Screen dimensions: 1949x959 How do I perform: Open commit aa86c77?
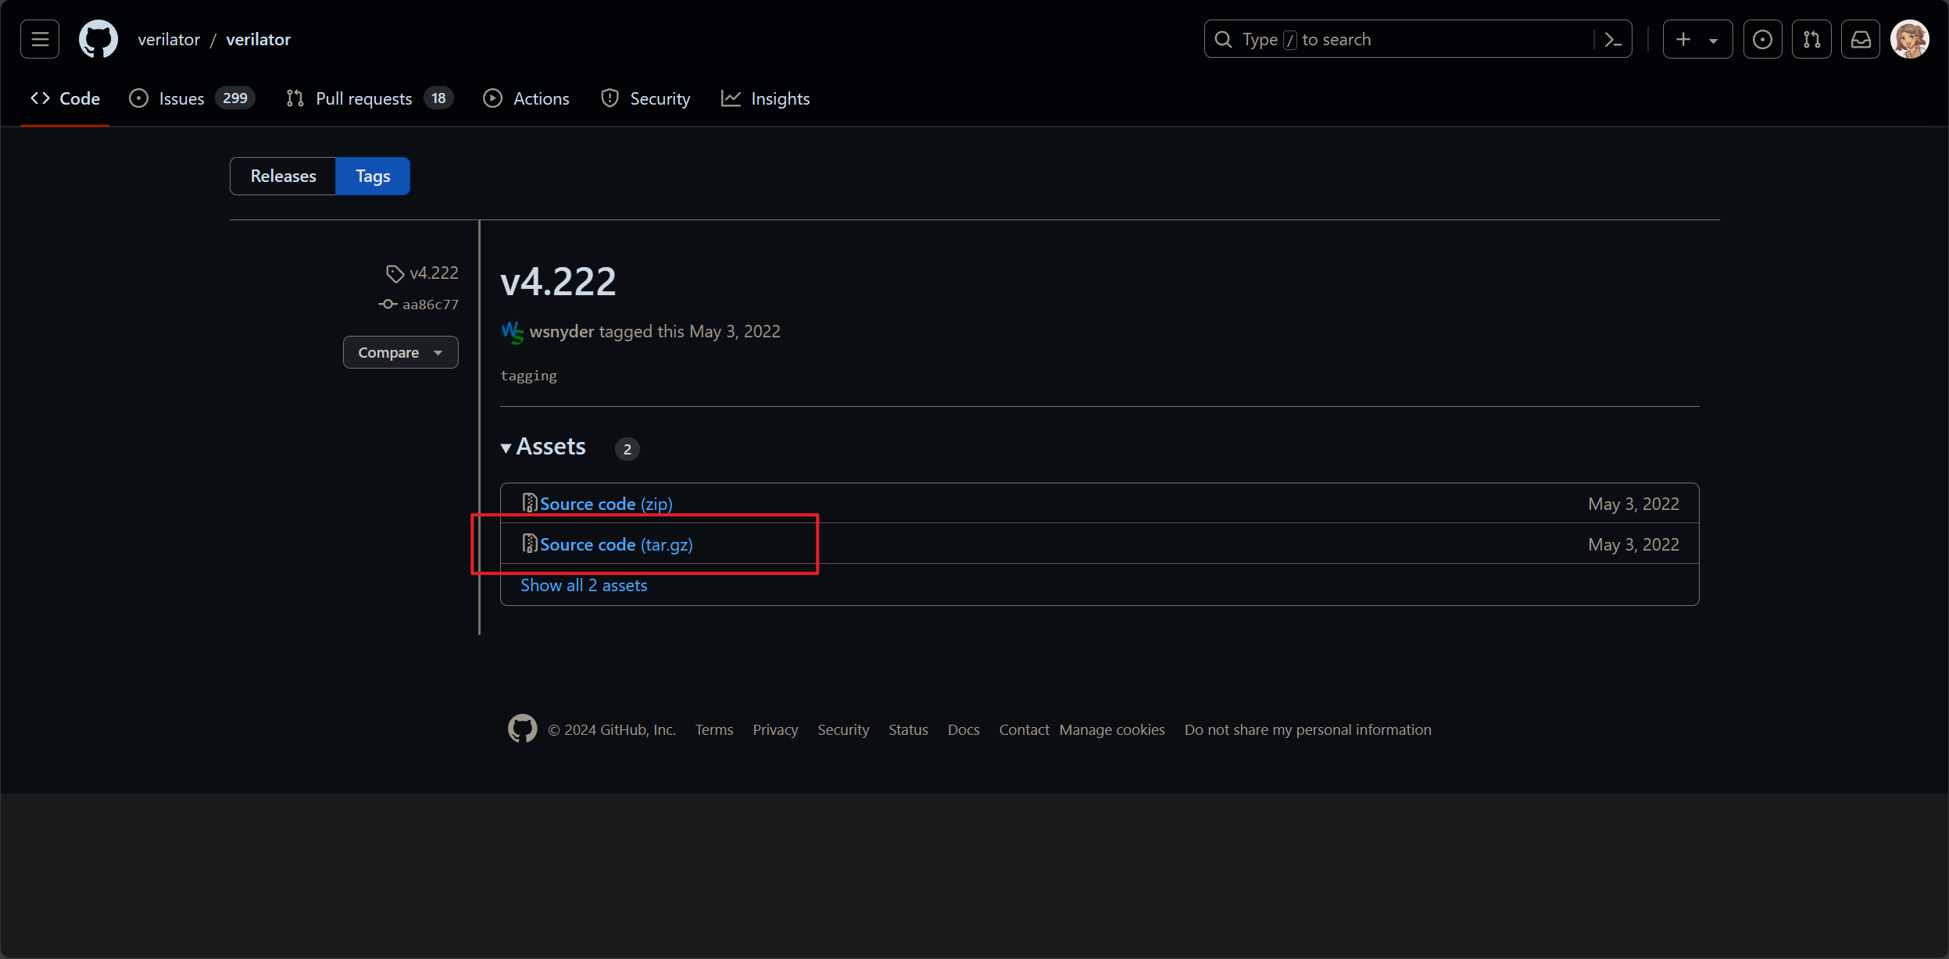pyautogui.click(x=431, y=304)
